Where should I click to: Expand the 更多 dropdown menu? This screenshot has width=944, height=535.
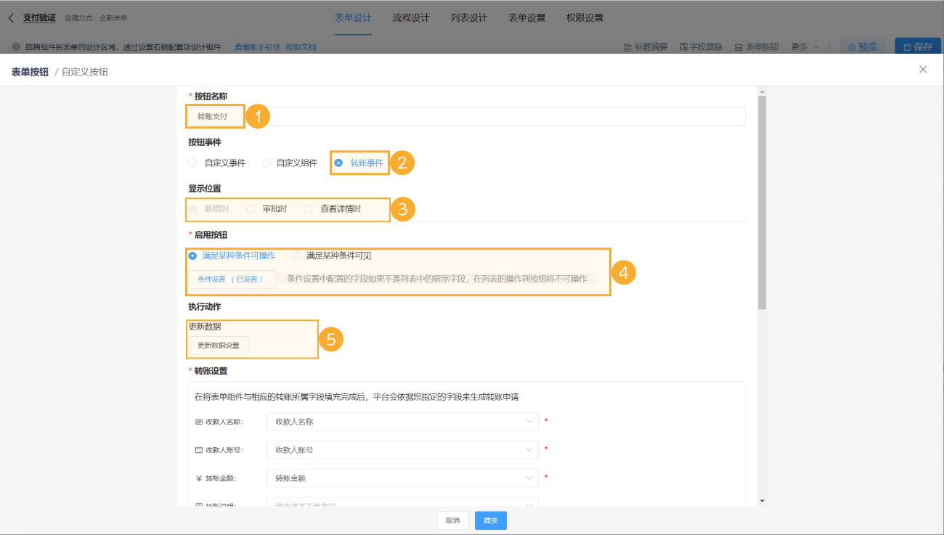(x=802, y=46)
